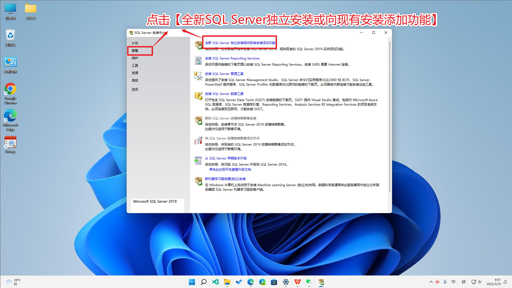Click 新的 SQL Server 故障转移群集安装 link
Viewport: 512px width, 288px height.
(231, 118)
